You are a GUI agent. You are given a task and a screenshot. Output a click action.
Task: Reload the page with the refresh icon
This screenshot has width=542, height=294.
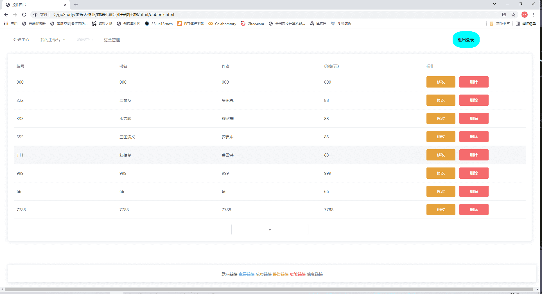[24, 15]
